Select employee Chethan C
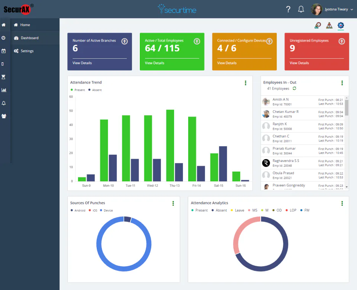Screen dimensions: 357x290 (303, 139)
